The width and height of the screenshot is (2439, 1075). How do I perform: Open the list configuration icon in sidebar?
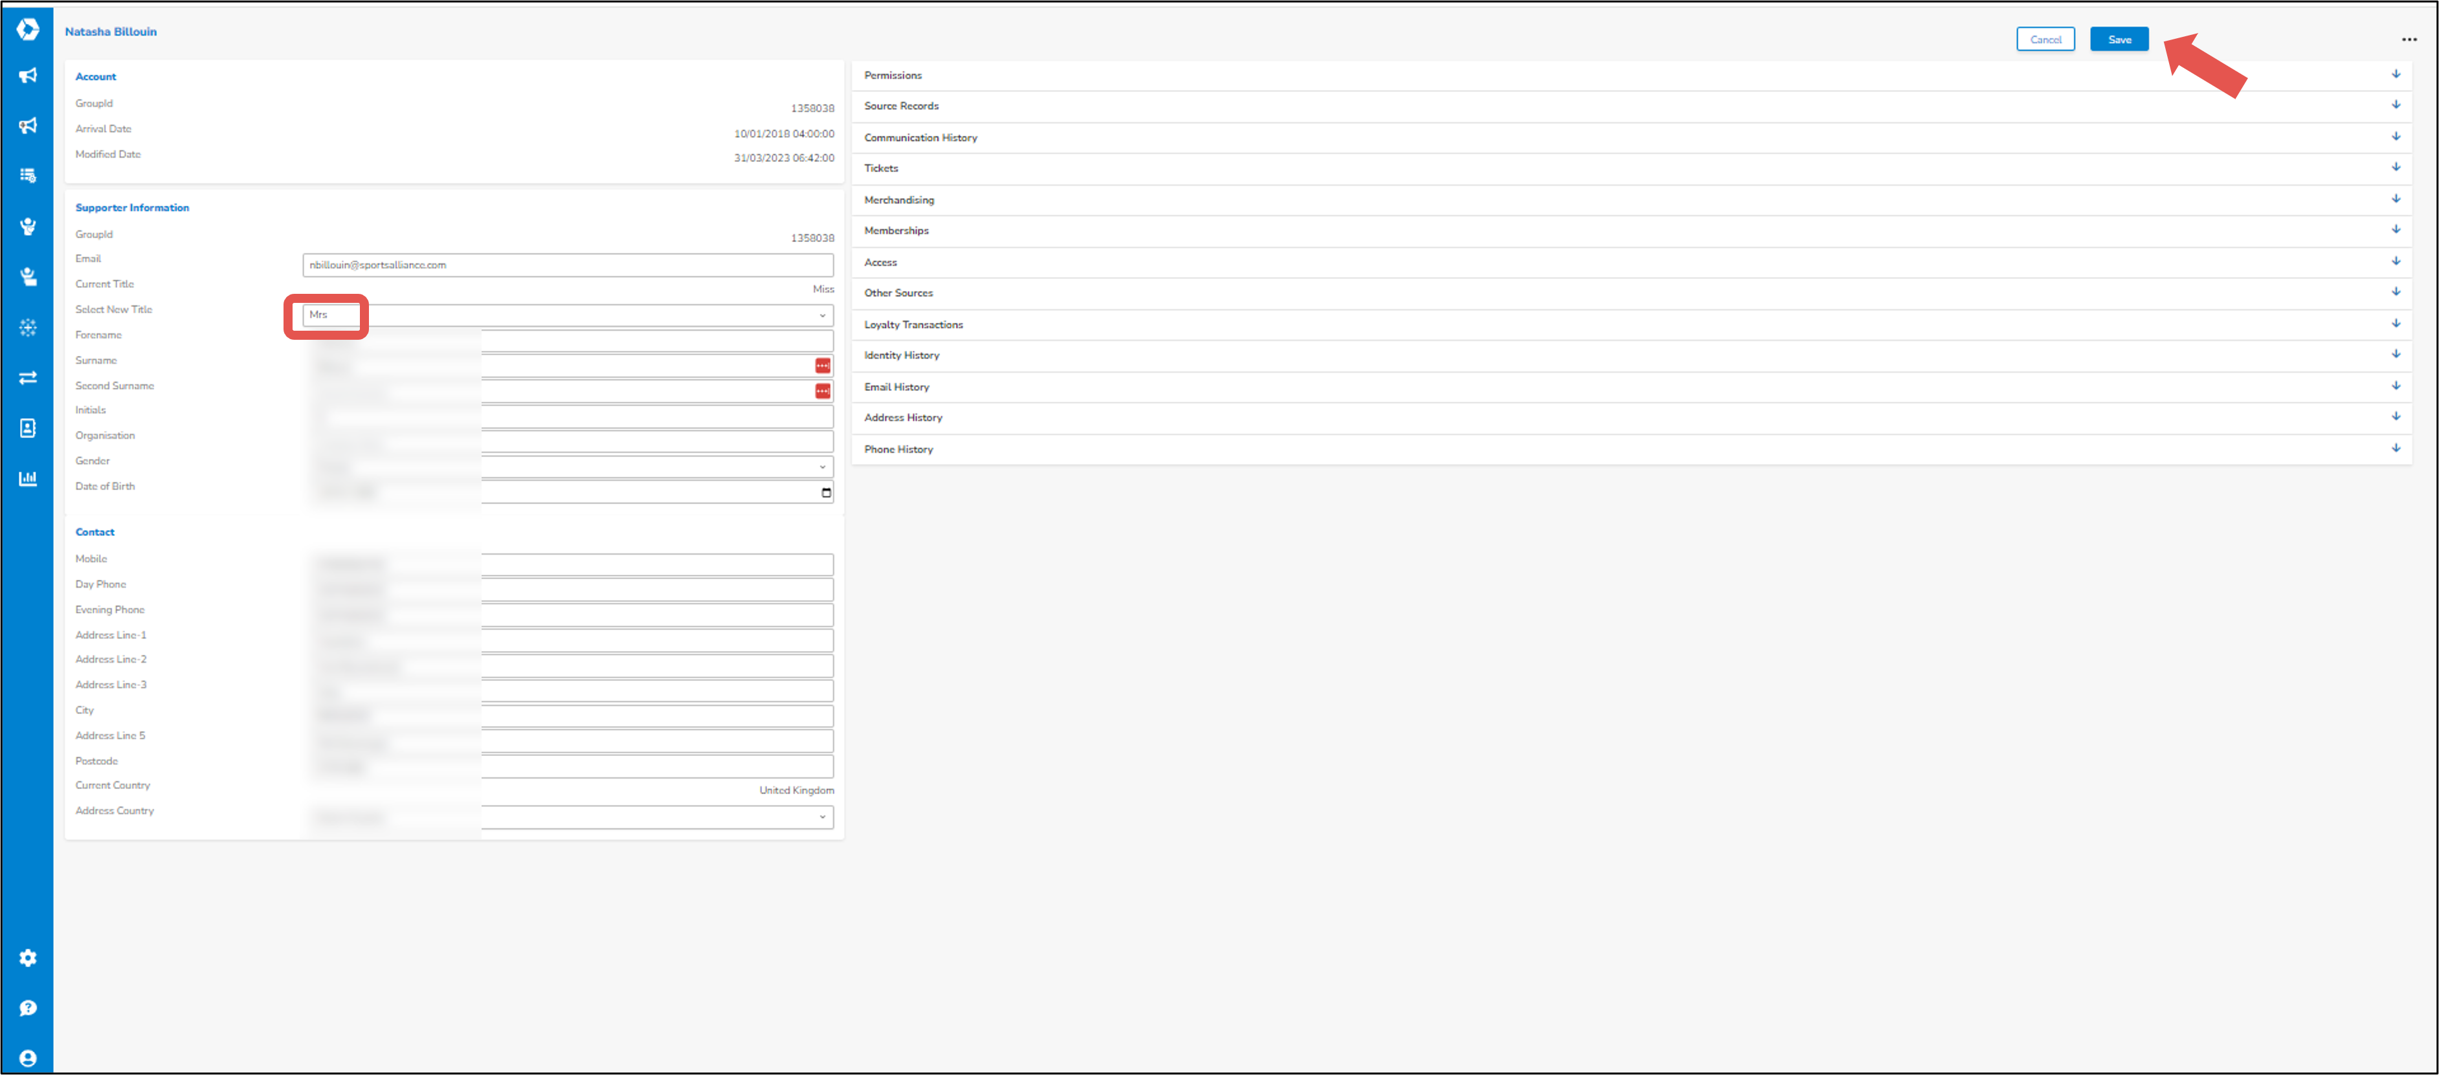click(x=27, y=175)
